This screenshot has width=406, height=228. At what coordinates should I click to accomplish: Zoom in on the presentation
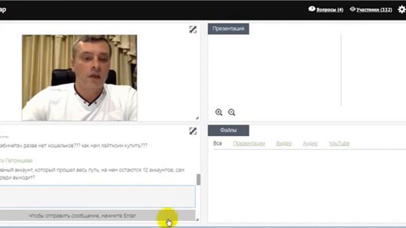pyautogui.click(x=219, y=112)
